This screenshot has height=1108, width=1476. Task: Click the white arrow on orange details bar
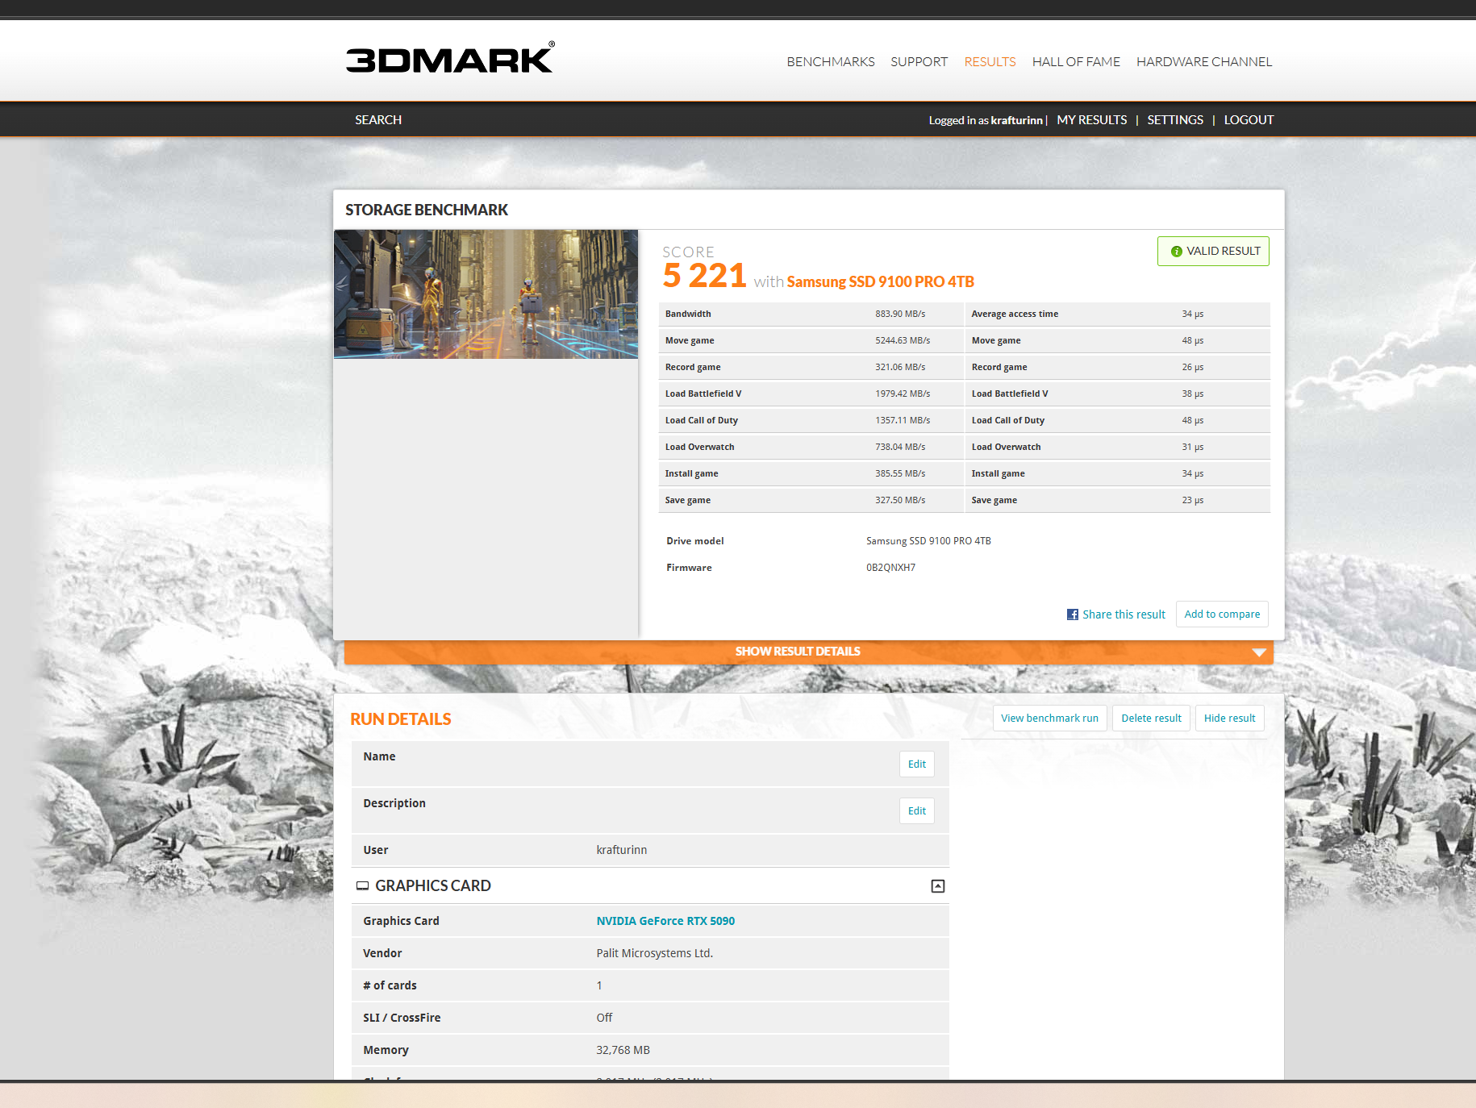tap(1258, 652)
